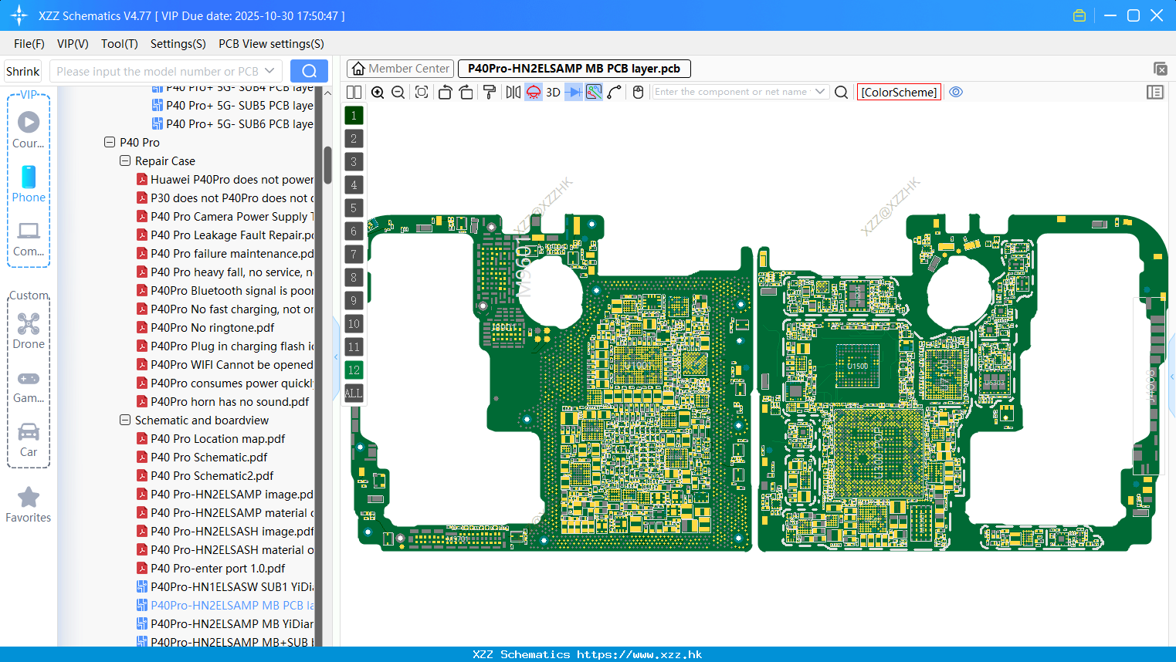1176x662 pixels.
Task: Fit PCB board to screen
Action: [422, 92]
